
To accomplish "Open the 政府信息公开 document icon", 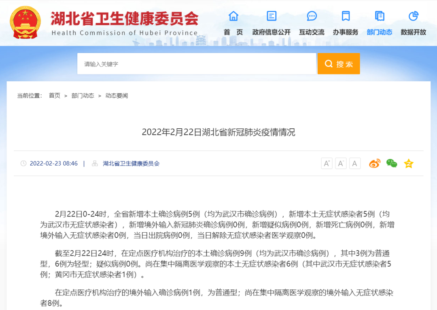I will (272, 16).
